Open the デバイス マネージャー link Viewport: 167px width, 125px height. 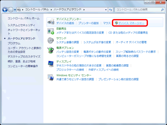coord(131,23)
